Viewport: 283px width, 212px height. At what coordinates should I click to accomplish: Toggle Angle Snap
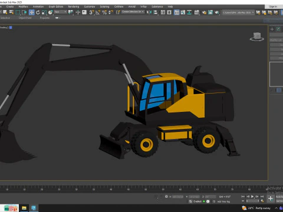[98, 12]
